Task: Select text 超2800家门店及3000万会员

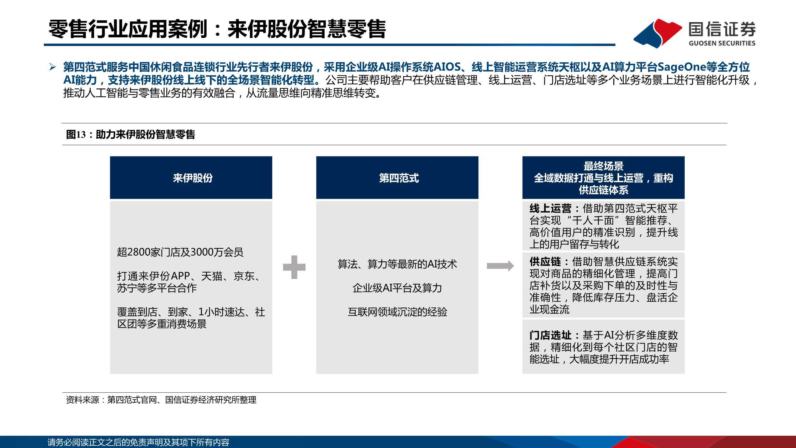Action: (x=180, y=252)
